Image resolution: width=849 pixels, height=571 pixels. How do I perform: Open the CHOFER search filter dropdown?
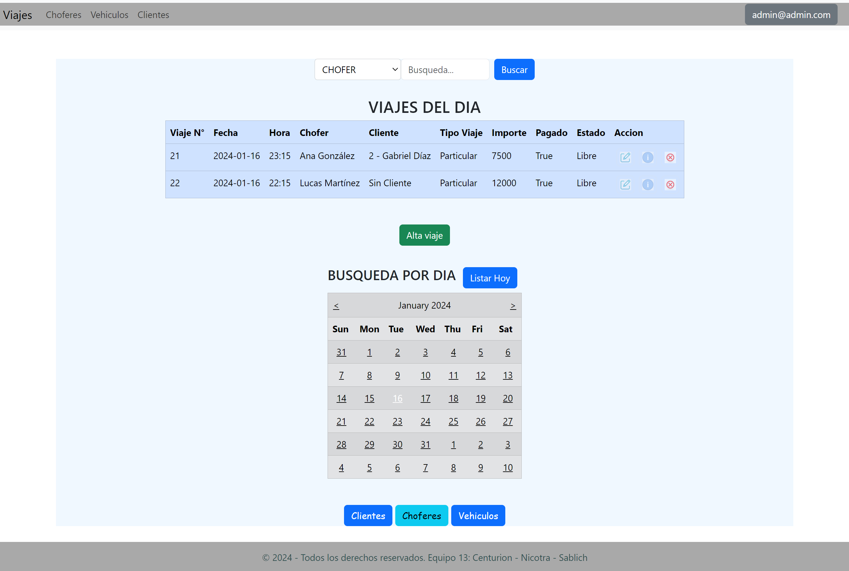pyautogui.click(x=357, y=70)
